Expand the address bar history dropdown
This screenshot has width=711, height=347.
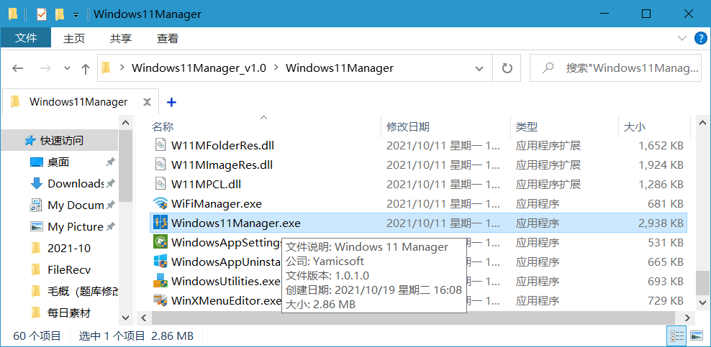point(479,69)
